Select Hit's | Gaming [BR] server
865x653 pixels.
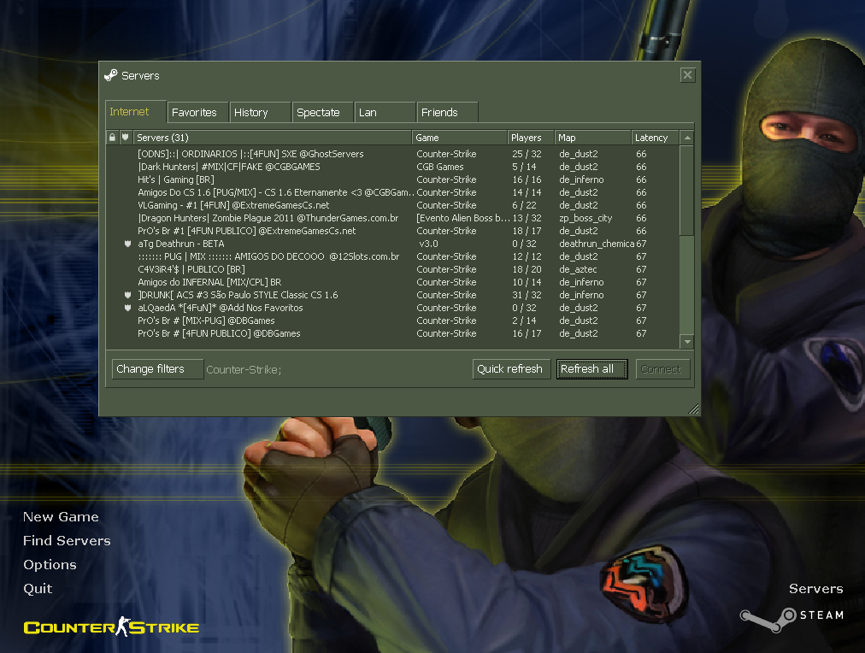(x=393, y=179)
